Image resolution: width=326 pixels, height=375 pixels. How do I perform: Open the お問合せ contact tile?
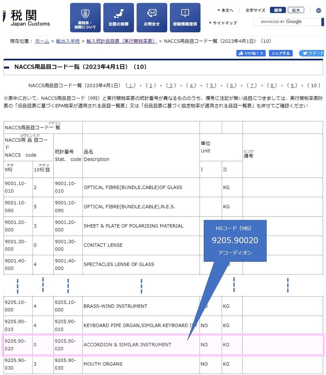click(x=152, y=17)
